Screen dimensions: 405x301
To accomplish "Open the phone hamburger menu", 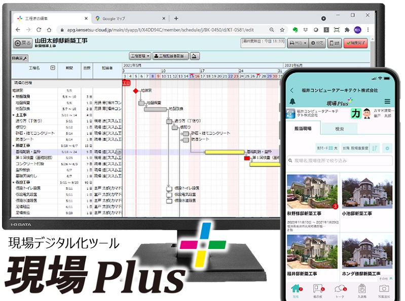I will (387, 101).
